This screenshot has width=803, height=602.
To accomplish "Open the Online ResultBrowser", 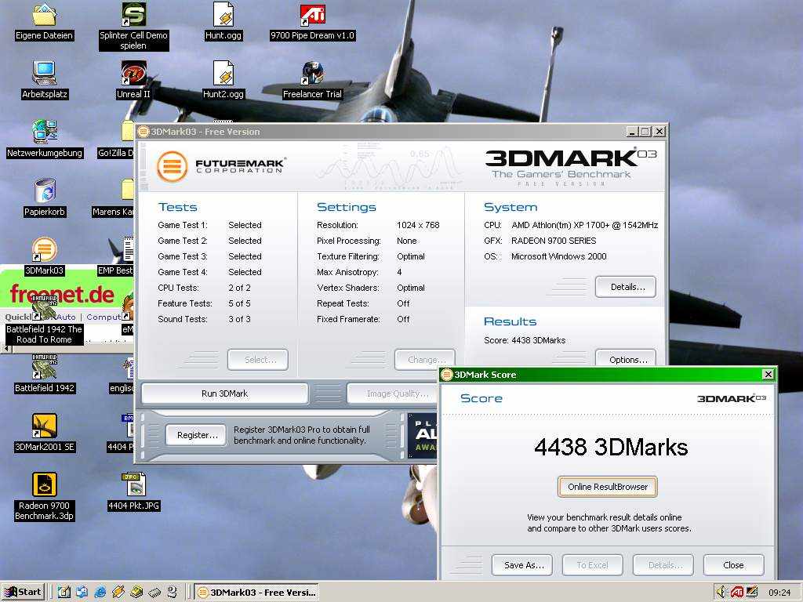I will point(608,487).
